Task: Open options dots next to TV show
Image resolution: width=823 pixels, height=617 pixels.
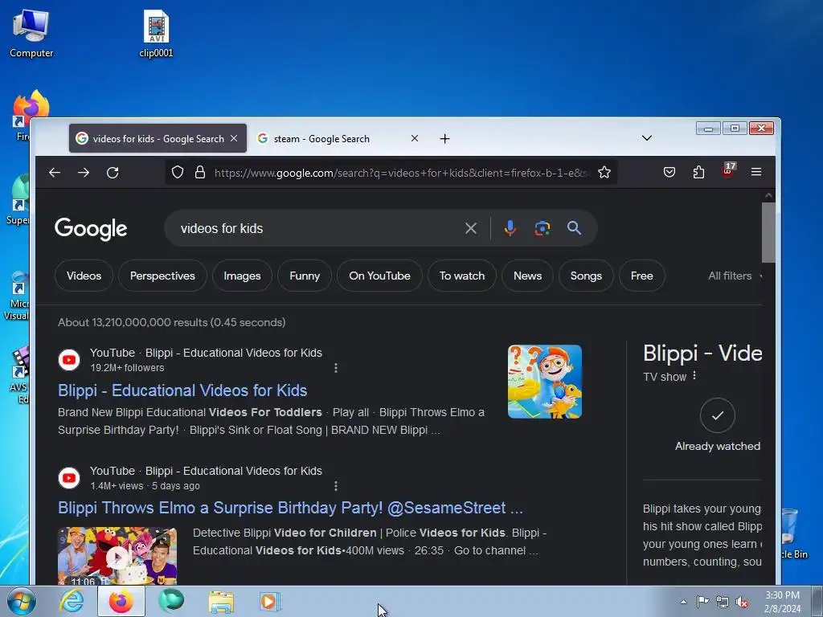Action: pyautogui.click(x=694, y=376)
